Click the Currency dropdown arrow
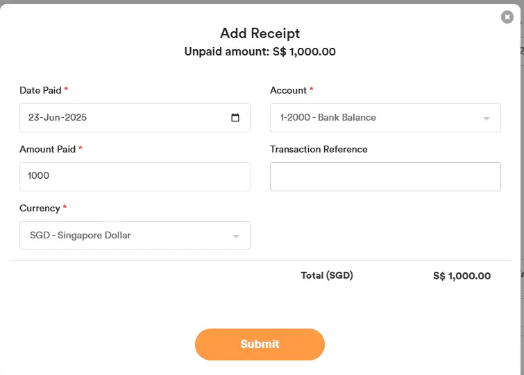Image resolution: width=524 pixels, height=375 pixels. 236,236
